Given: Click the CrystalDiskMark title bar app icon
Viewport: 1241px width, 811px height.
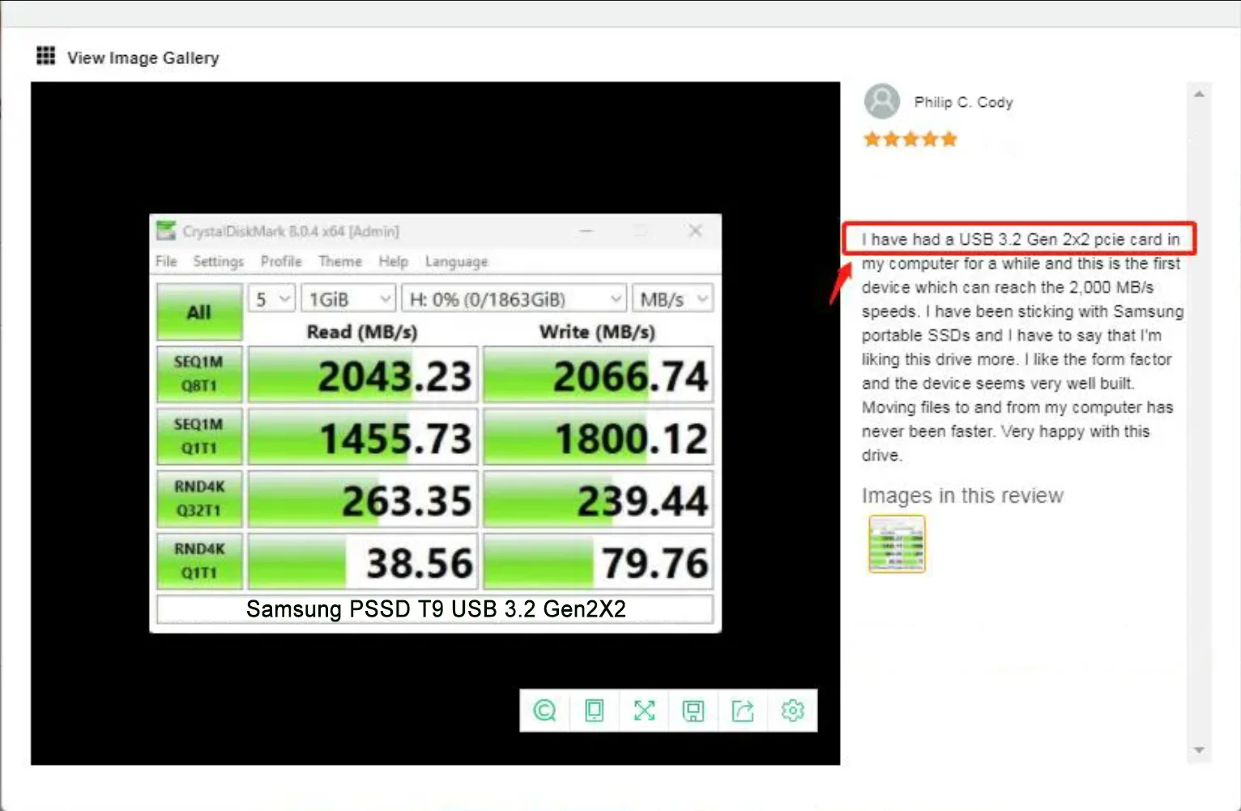Looking at the screenshot, I should pyautogui.click(x=166, y=231).
